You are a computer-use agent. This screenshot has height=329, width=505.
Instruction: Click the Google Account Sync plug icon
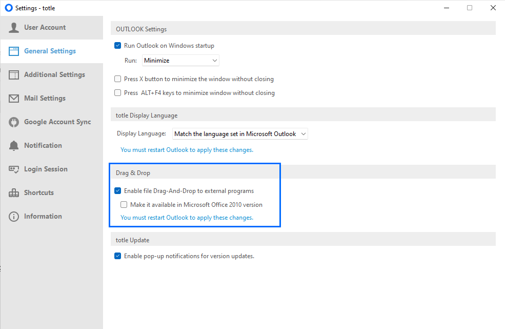13,122
